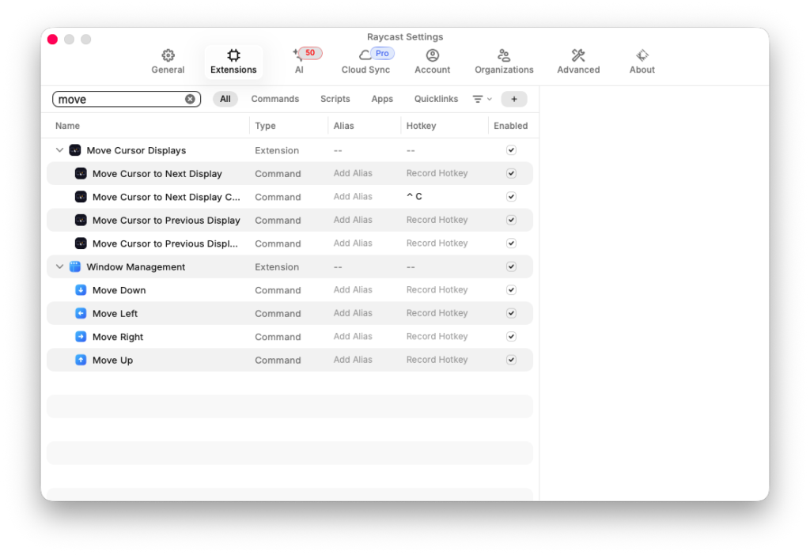Image resolution: width=810 pixels, height=555 pixels.
Task: Click the Move Right arrow icon
Action: 81,337
